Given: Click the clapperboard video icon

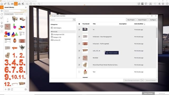Looking at the screenshot, I should coord(23,4).
